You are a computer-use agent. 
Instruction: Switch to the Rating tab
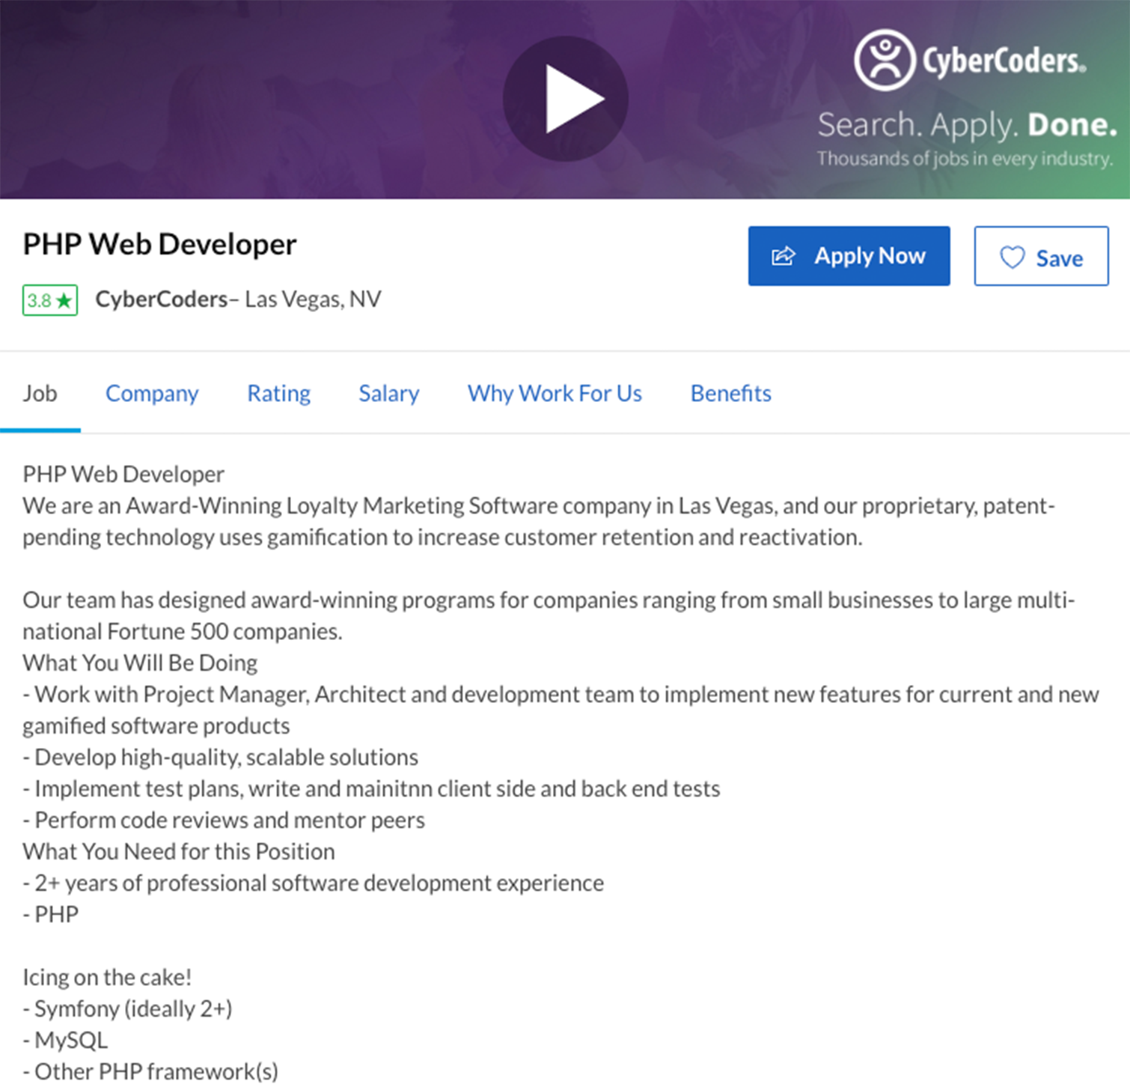278,393
